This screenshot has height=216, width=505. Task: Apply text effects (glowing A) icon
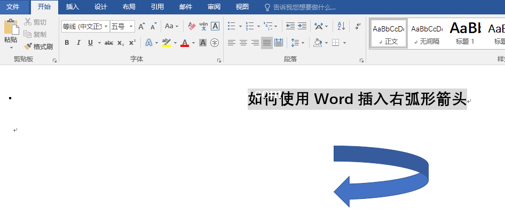[149, 43]
